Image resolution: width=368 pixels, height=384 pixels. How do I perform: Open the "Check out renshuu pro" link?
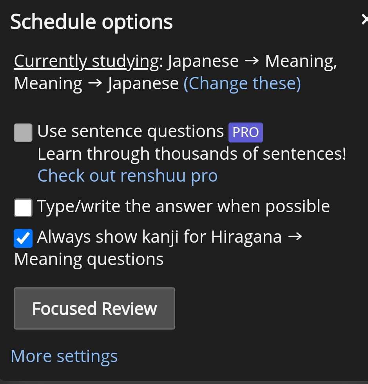(127, 176)
